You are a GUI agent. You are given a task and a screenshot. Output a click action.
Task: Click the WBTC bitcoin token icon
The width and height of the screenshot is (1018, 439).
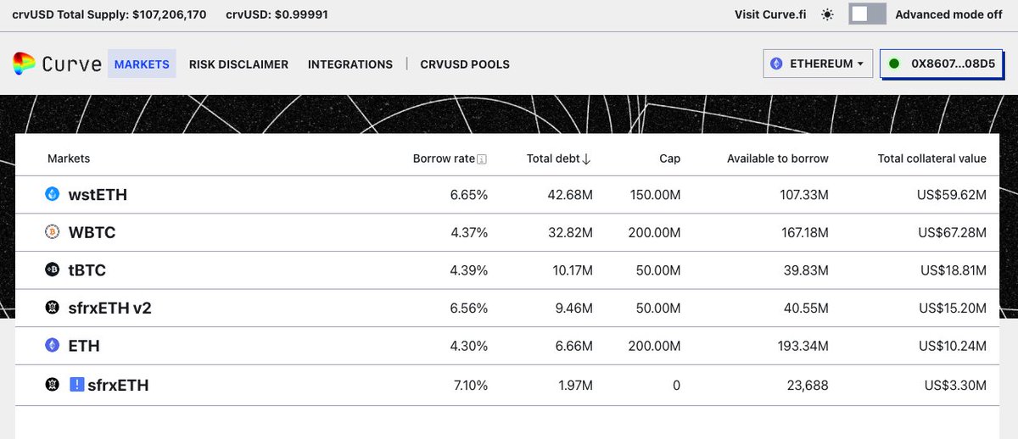tap(52, 232)
